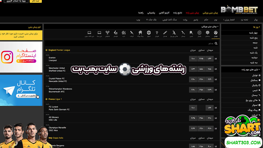Open stats chart for Everton vs Liverpool
Image resolution: width=263 pixels, height=148 pixels.
pyautogui.click(x=216, y=59)
